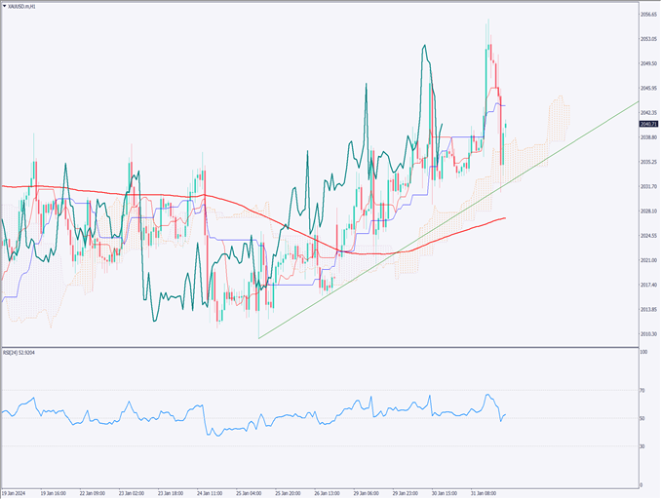This screenshot has height=499, width=661.
Task: Select the current price tag 2040.71
Action: point(649,125)
